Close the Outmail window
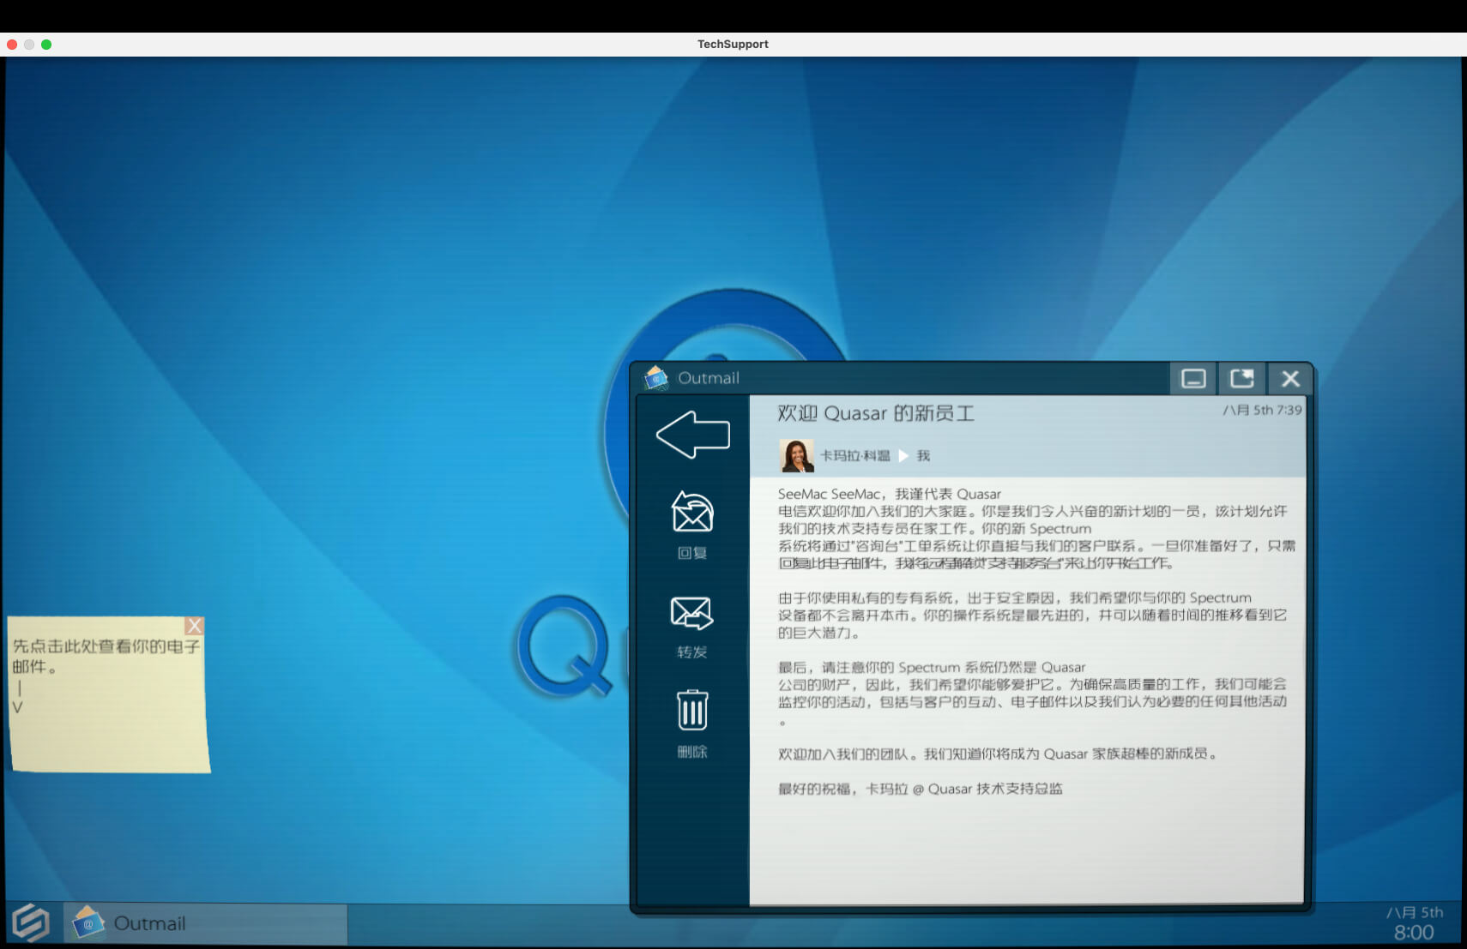1467x949 pixels. click(1289, 379)
